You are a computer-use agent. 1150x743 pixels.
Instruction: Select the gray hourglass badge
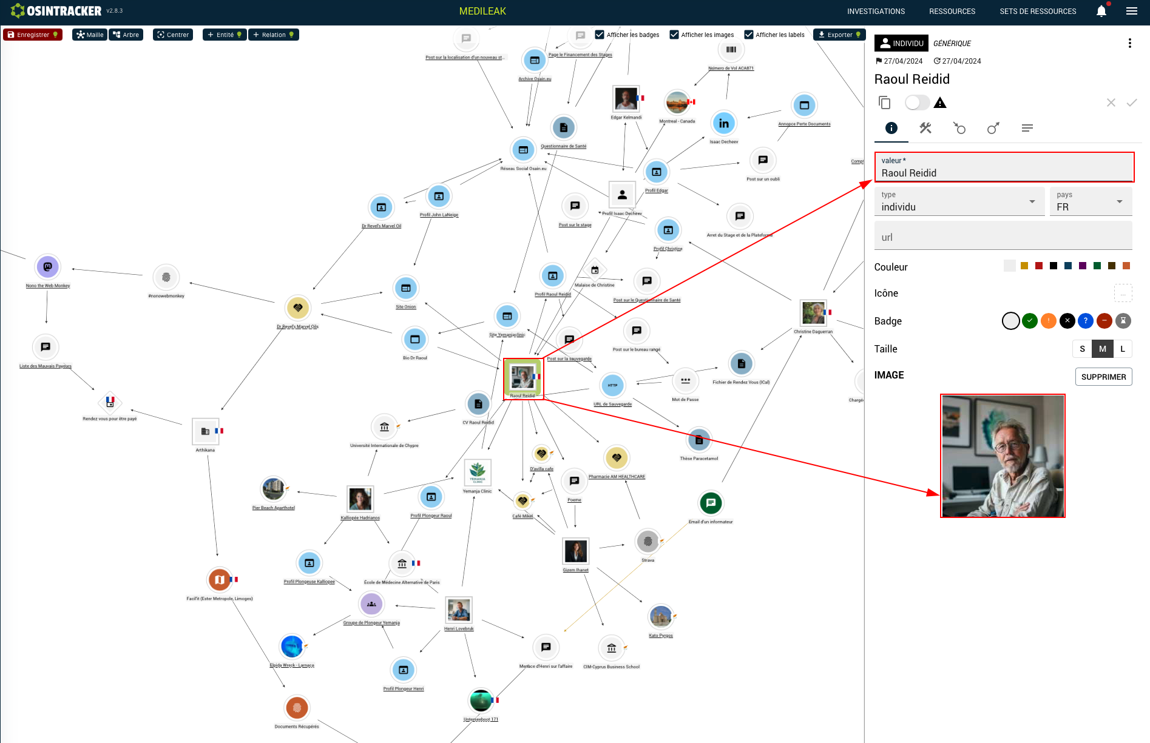coord(1123,321)
